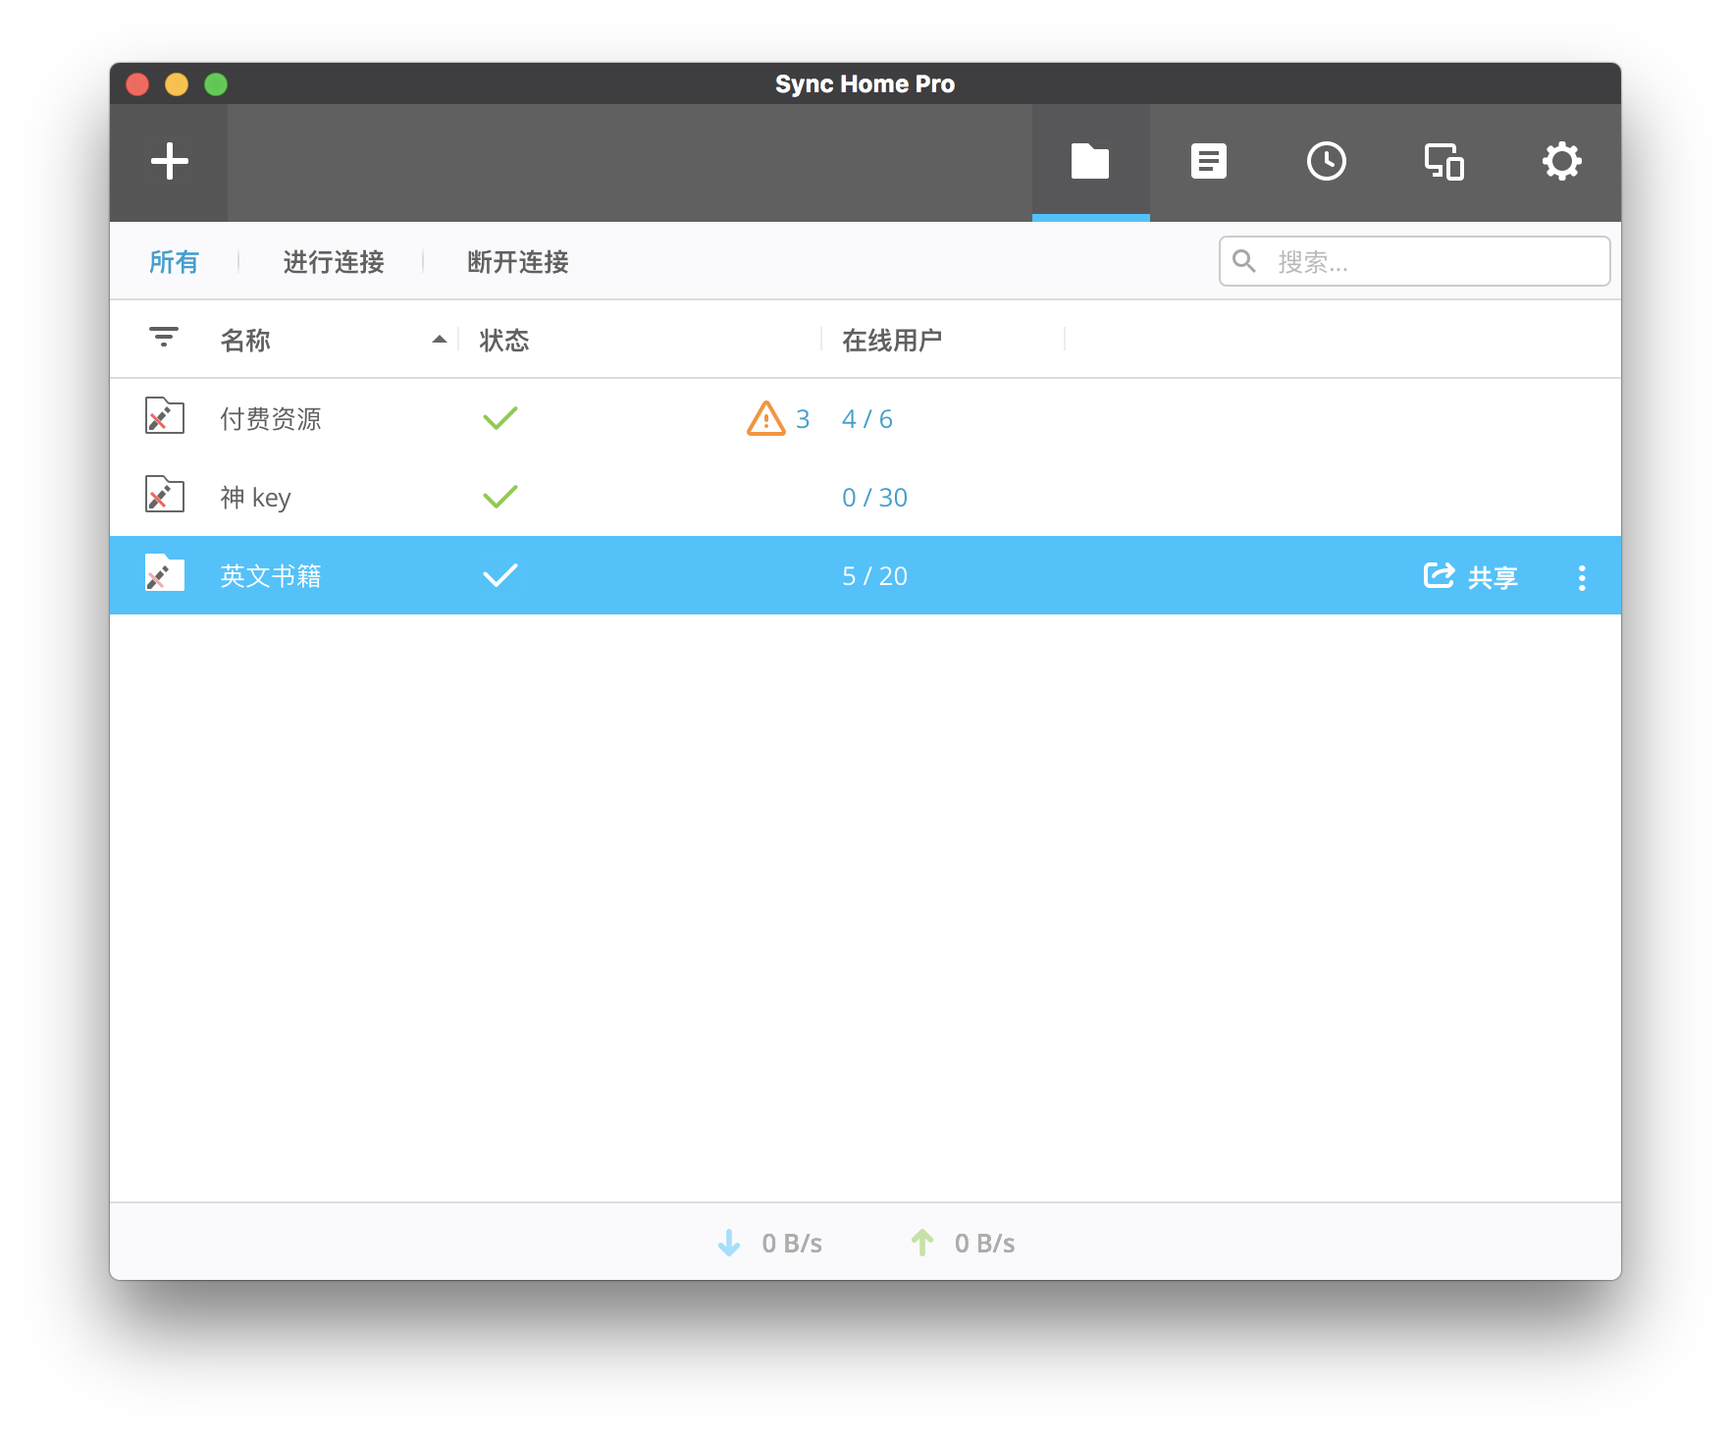The image size is (1731, 1437).
Task: Click the folder icon for 英文书籍
Action: (x=164, y=573)
